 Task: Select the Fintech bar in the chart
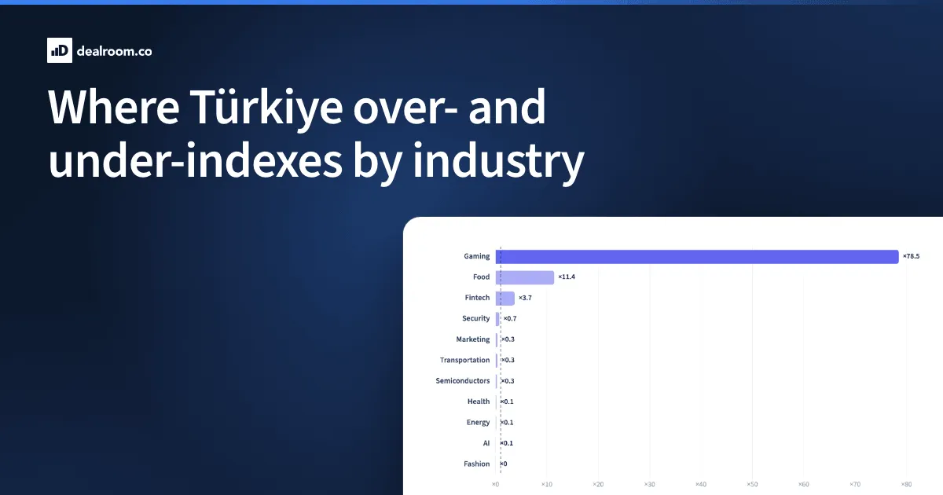click(x=505, y=298)
